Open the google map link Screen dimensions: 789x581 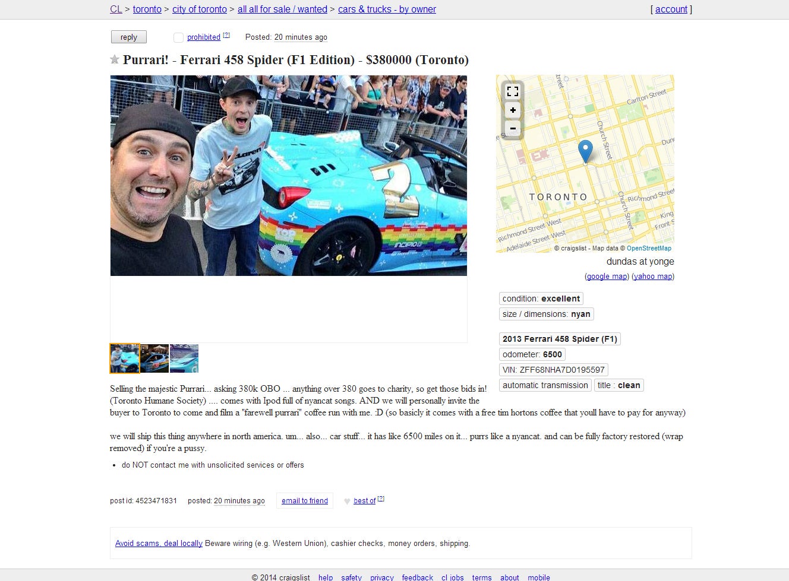pos(607,277)
